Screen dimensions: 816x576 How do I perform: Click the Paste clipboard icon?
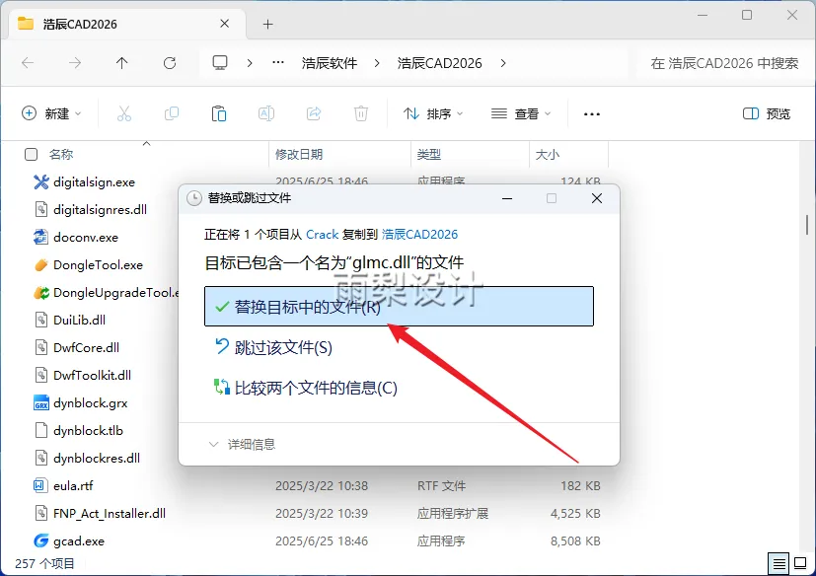[x=219, y=113]
